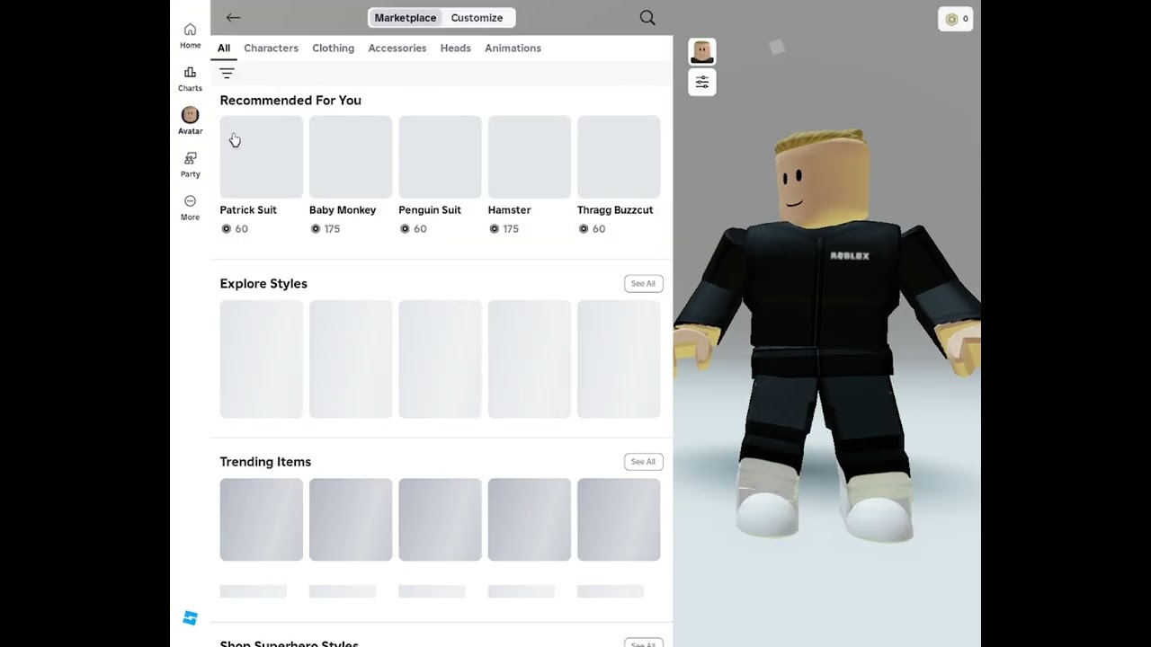
Task: Open the Avatar sidebar item
Action: click(x=190, y=121)
